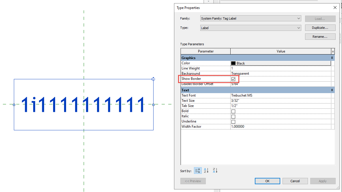The height and width of the screenshot is (192, 342).
Task: Apply the type property changes
Action: click(323, 181)
